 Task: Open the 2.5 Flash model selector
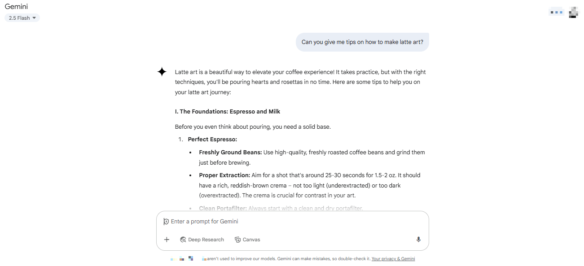pyautogui.click(x=22, y=18)
